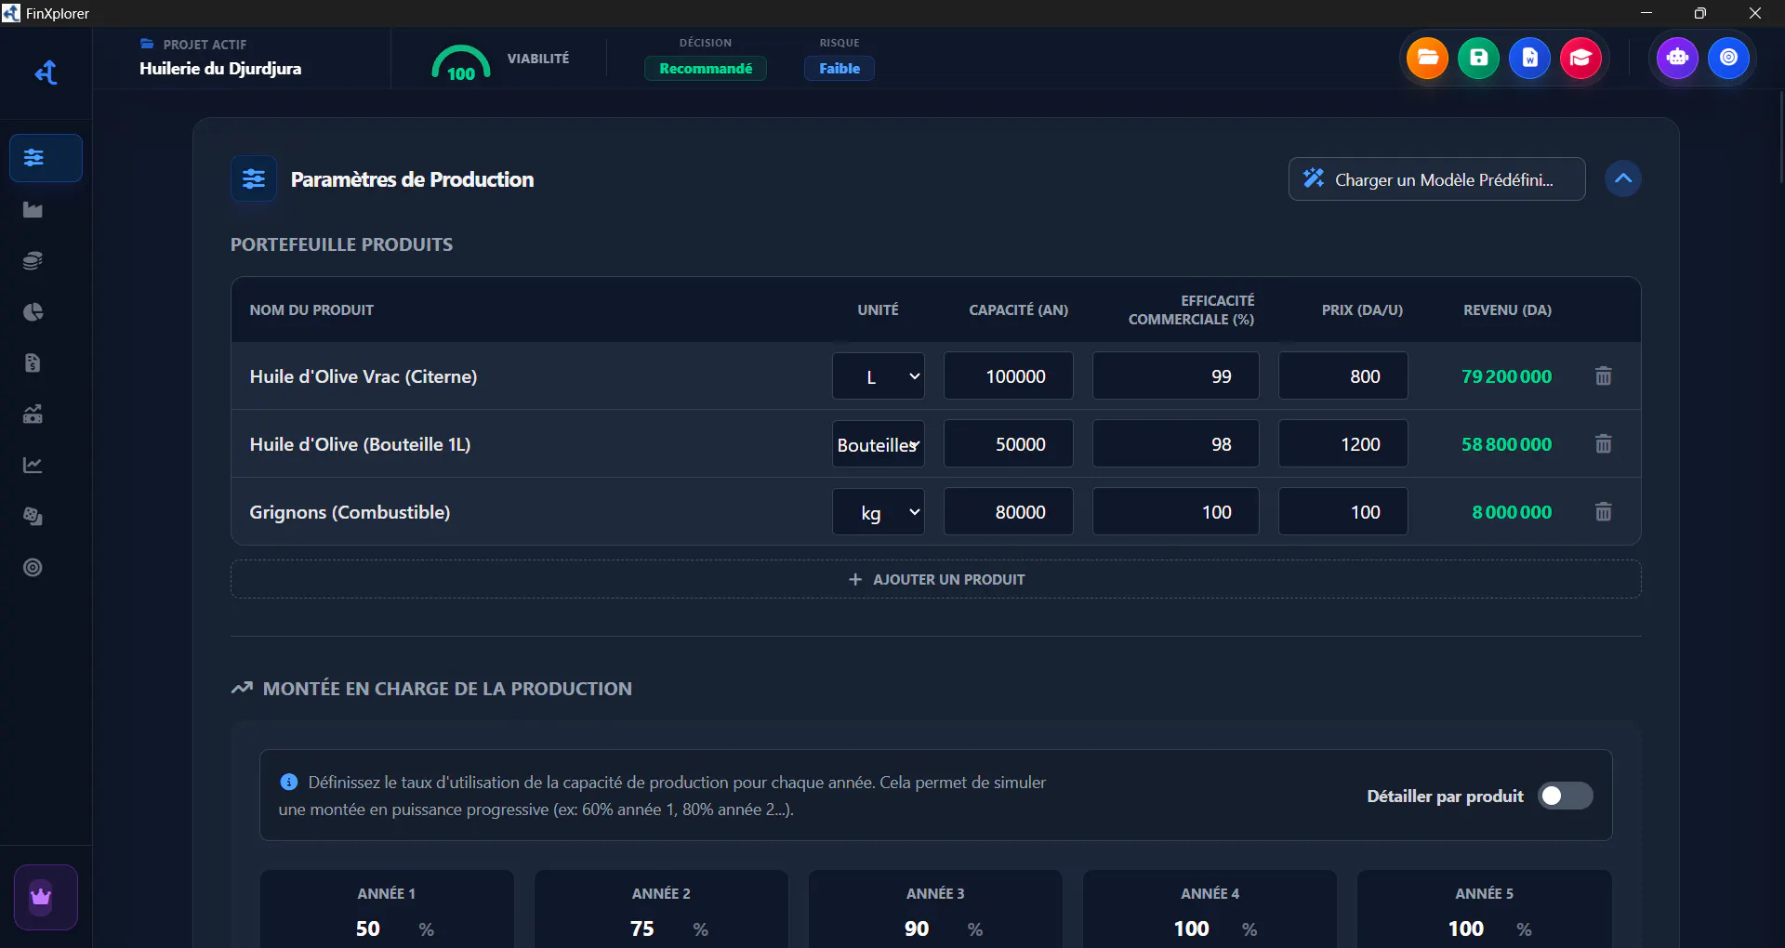
Task: Click the blue target icon in header
Action: point(1728,59)
